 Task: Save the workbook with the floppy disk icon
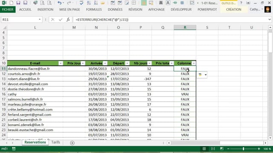(18, 3)
